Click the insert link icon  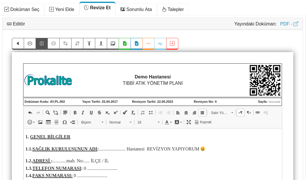coord(258,113)
